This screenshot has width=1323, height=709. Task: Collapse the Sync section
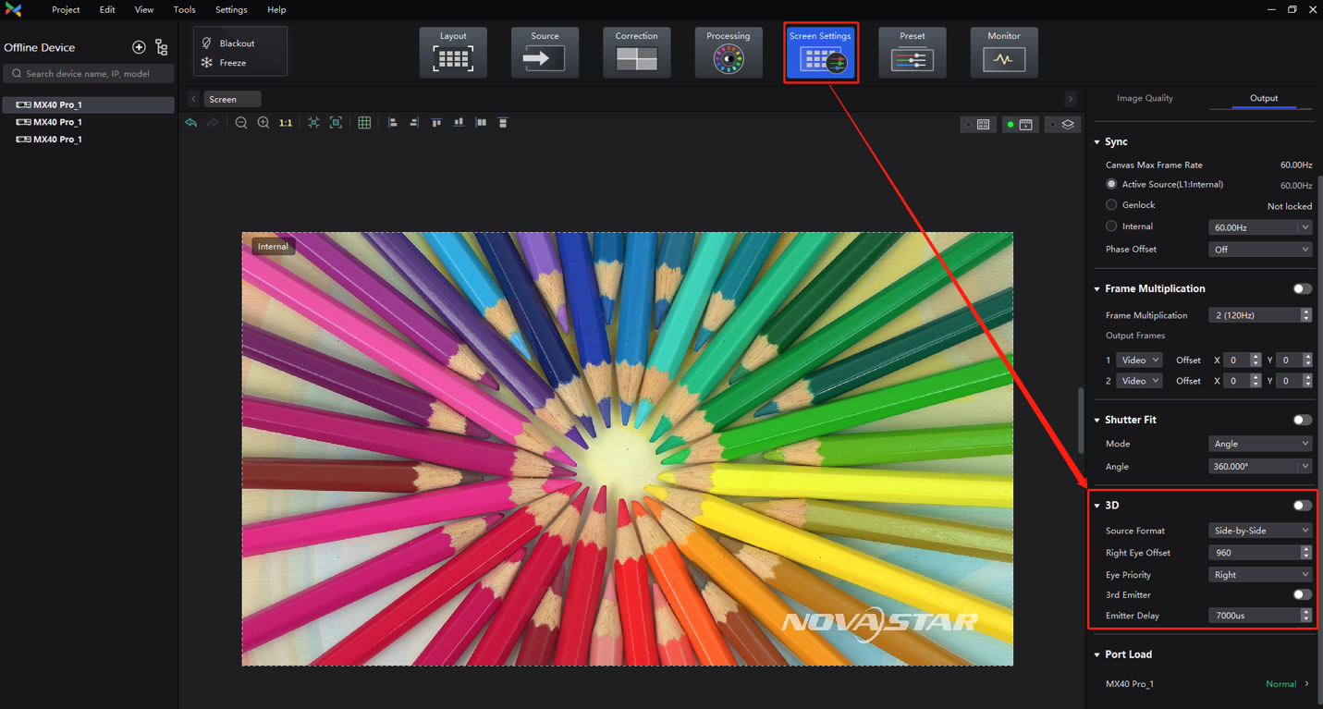[x=1097, y=142]
